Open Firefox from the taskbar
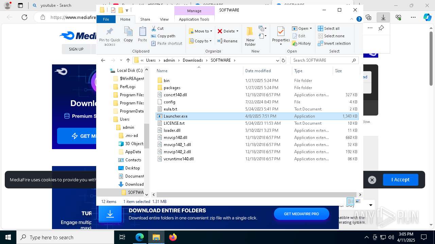This screenshot has width=435, height=244. point(173,237)
